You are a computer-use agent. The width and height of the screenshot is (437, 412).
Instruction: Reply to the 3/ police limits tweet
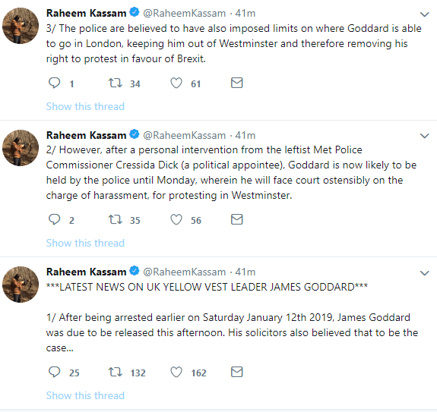pyautogui.click(x=55, y=83)
